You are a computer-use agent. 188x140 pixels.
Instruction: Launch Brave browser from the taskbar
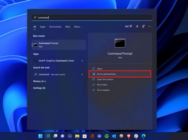click(x=129, y=136)
